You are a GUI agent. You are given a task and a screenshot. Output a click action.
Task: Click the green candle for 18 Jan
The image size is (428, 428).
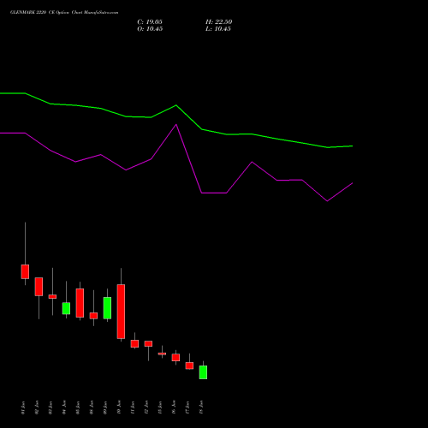coord(203,372)
